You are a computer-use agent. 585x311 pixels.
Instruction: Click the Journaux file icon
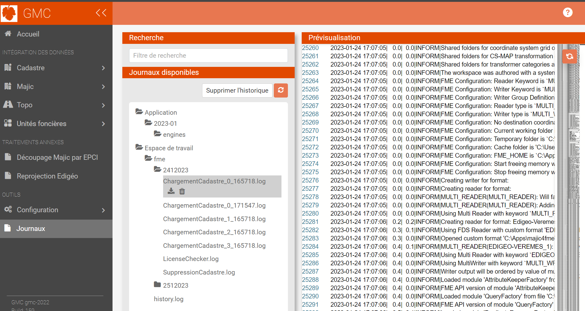tap(8, 228)
